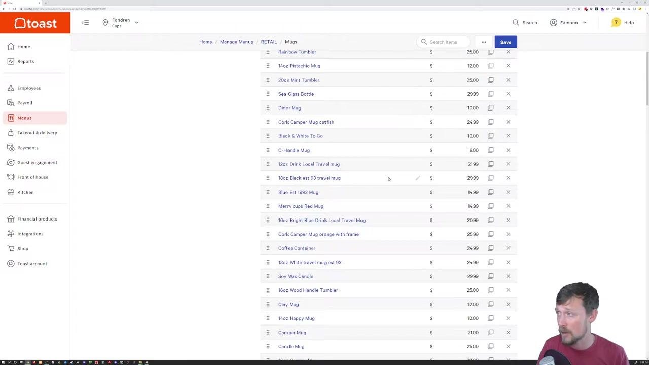
Task: Follow the RETAIL breadcrumb link
Action: tap(269, 42)
